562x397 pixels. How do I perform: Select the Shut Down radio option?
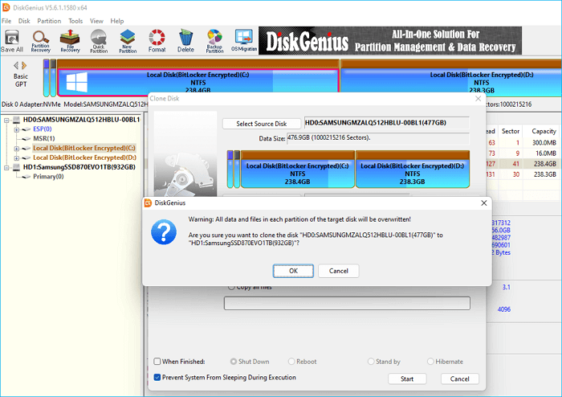pos(234,362)
